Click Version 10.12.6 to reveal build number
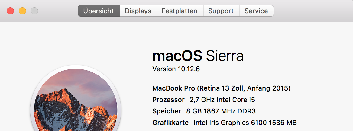Screen dimensions: 353x131 [x=176, y=69]
